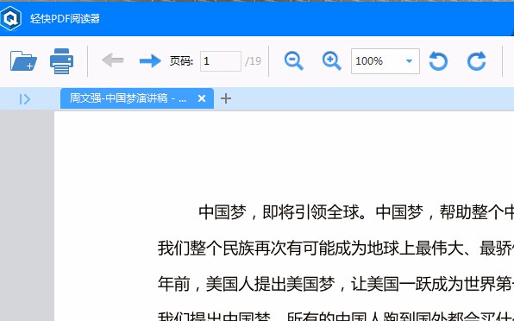Close the 周文强-中国梦演讲稿 tab
This screenshot has height=321, width=514.
tap(202, 98)
